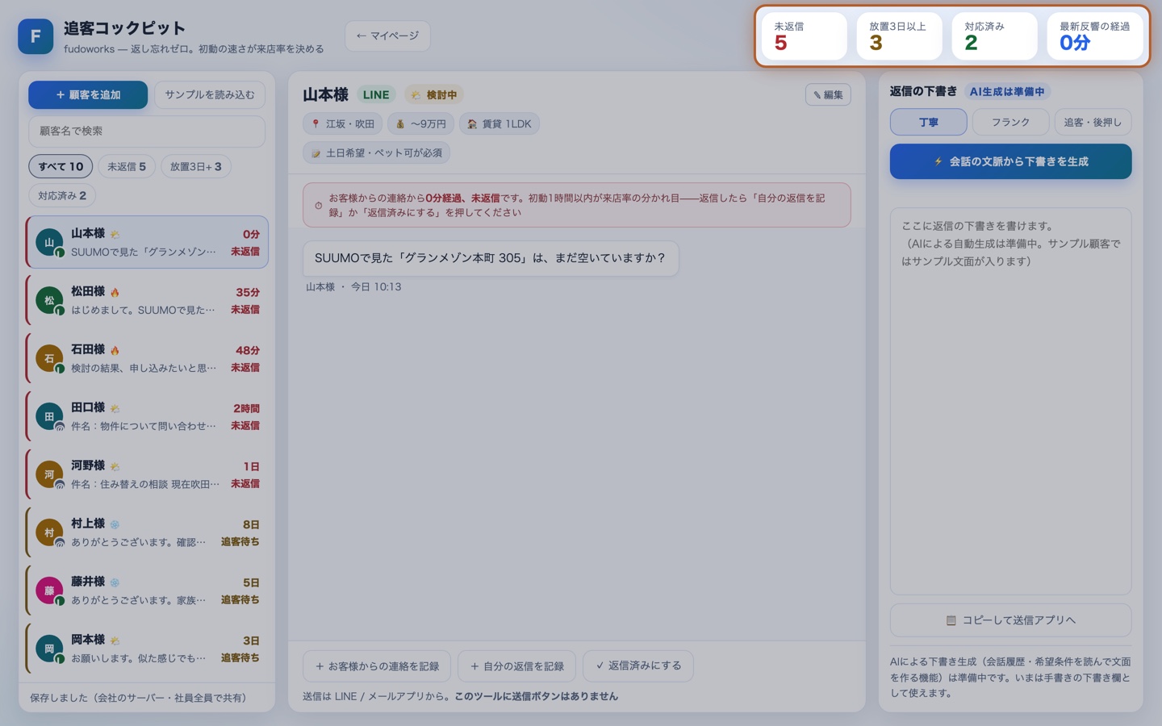The height and width of the screenshot is (726, 1162).
Task: Click the LINE channel badge
Action: pyautogui.click(x=376, y=94)
